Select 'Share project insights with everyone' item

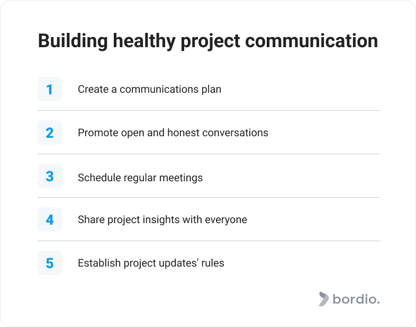coord(162,220)
